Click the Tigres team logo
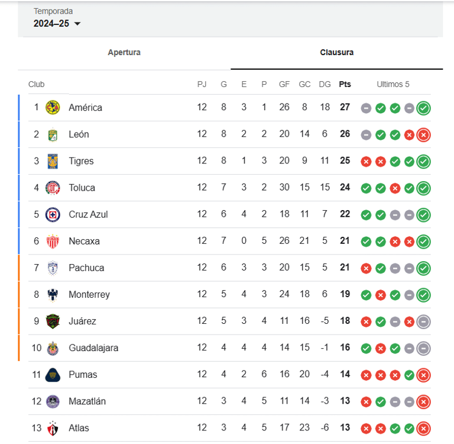 tap(53, 161)
